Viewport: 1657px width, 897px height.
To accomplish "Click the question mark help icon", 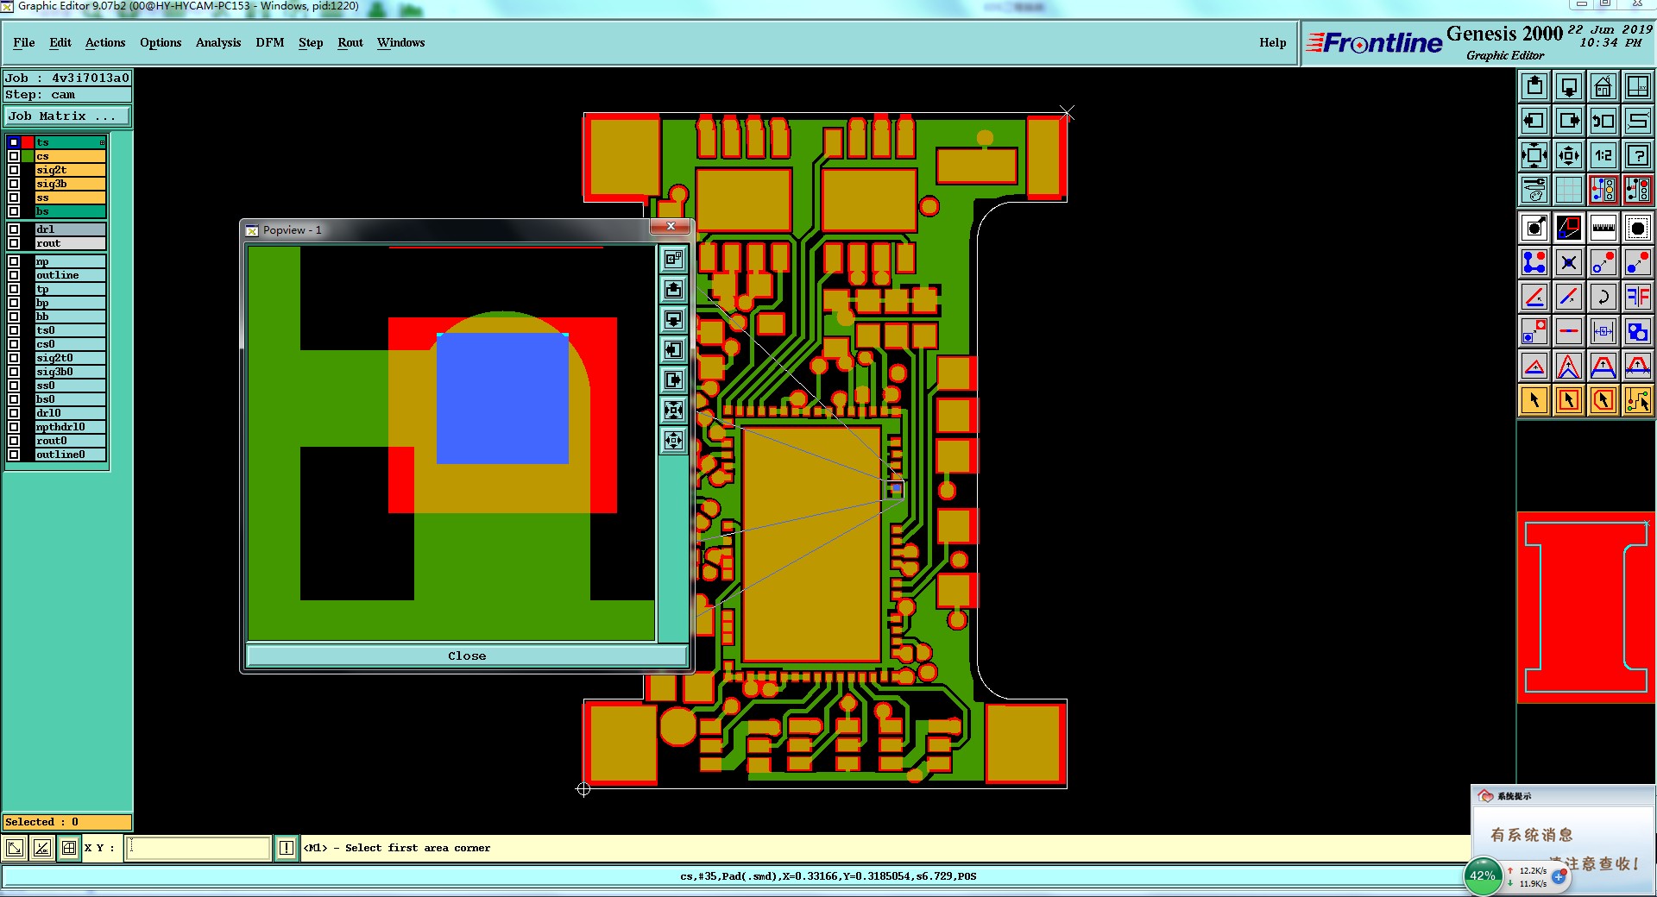I will coord(1638,155).
